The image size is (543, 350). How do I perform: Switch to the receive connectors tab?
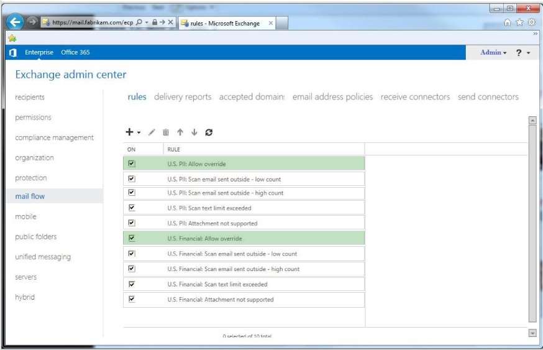coord(415,97)
